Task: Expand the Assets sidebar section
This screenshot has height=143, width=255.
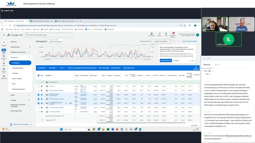Action: tap(29, 95)
